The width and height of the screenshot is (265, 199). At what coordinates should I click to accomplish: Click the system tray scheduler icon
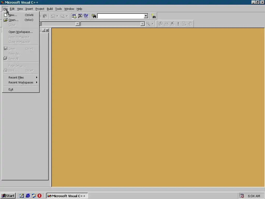242,196
